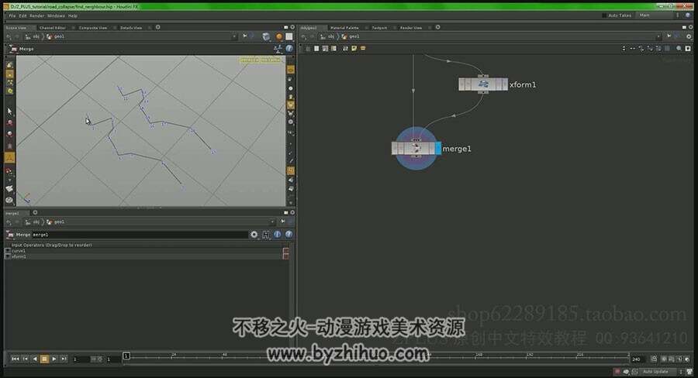698x378 pixels.
Task: Toggle display flag on merge1 node
Action: coord(438,149)
